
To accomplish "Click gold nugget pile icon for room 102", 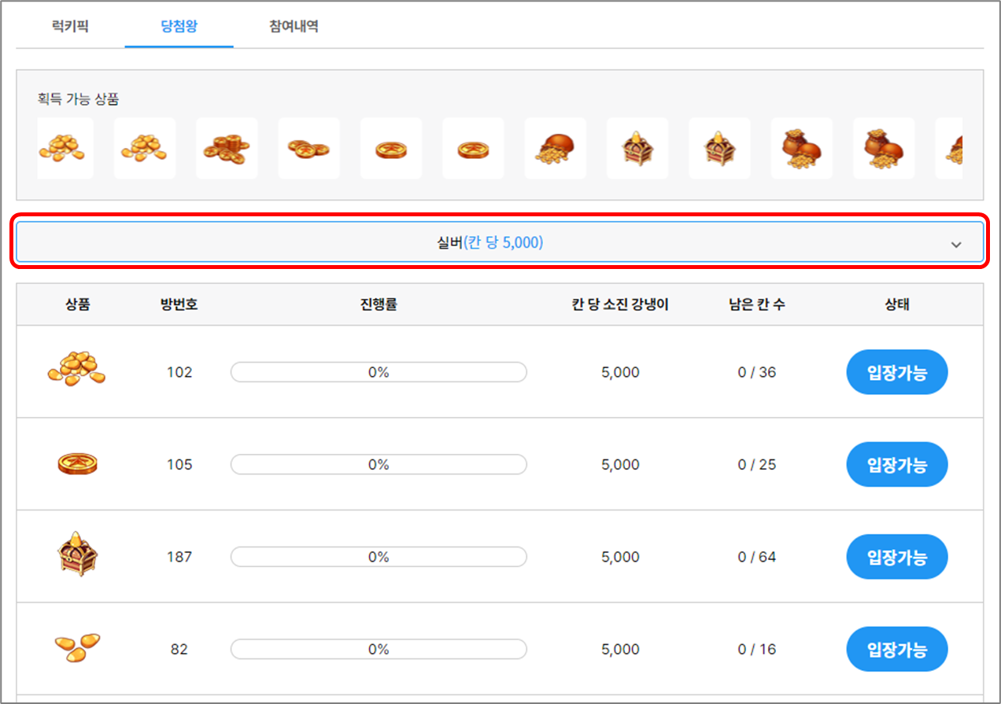I will pyautogui.click(x=76, y=370).
